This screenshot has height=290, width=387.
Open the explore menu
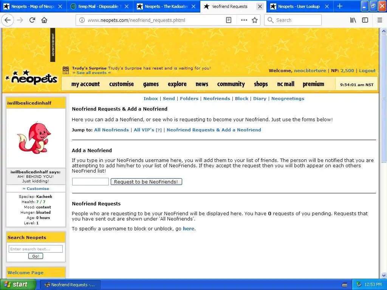pyautogui.click(x=177, y=84)
